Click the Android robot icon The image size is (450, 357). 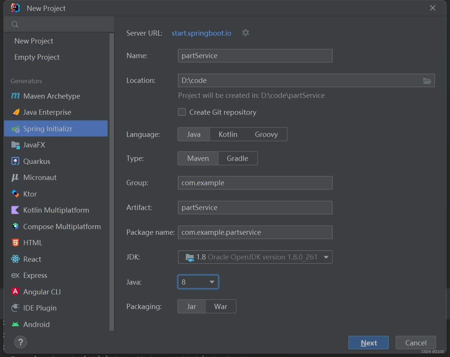15,324
